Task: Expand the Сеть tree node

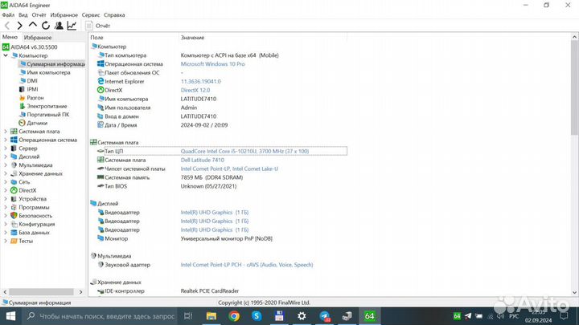Action: pos(6,182)
